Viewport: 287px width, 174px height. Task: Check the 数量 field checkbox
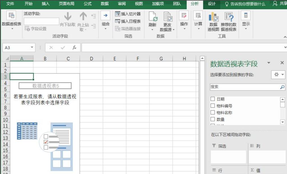point(212,119)
